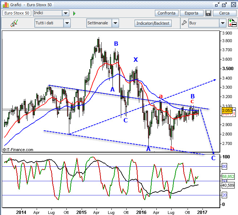Click the wrench settings icon
This screenshot has height=215, width=238.
point(184,23)
